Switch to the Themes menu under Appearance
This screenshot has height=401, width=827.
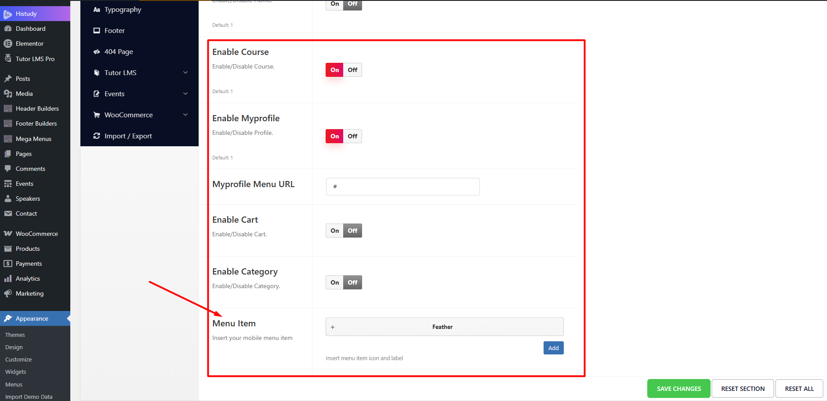click(x=15, y=335)
